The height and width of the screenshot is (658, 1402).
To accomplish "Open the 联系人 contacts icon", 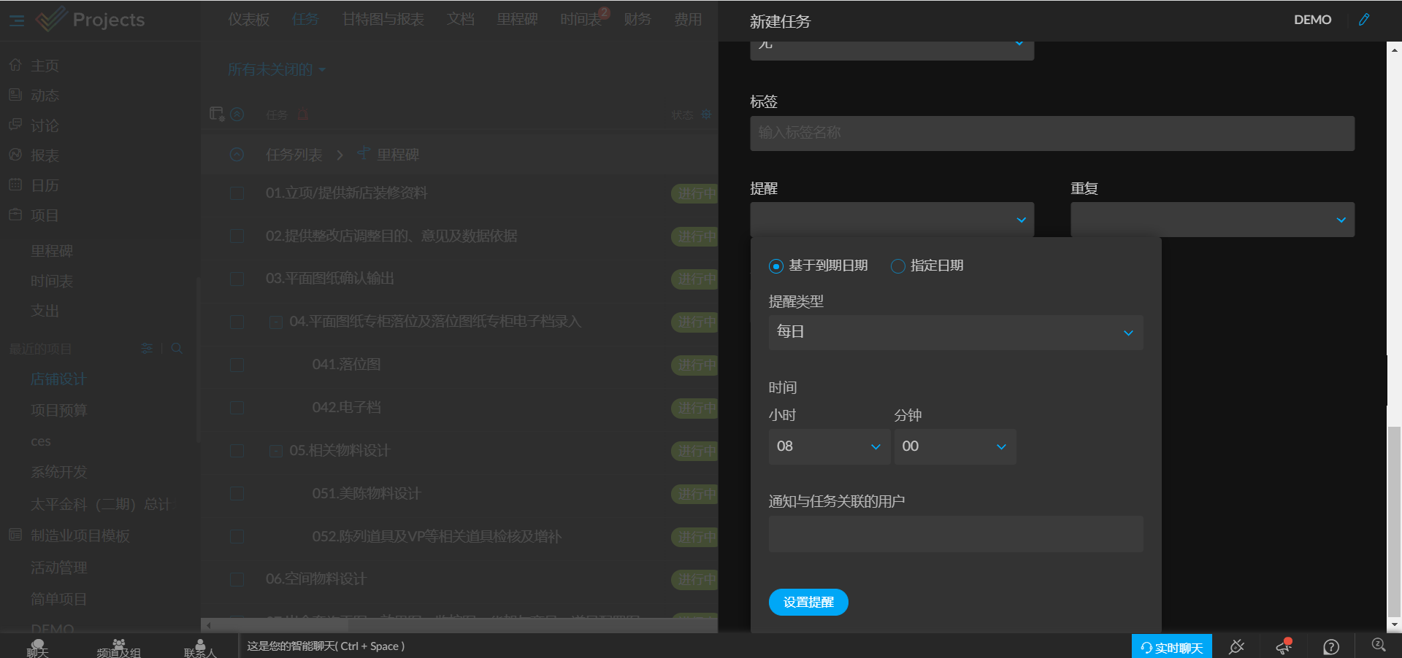I will (200, 648).
